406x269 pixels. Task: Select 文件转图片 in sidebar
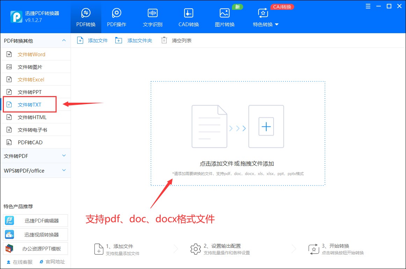click(36, 67)
